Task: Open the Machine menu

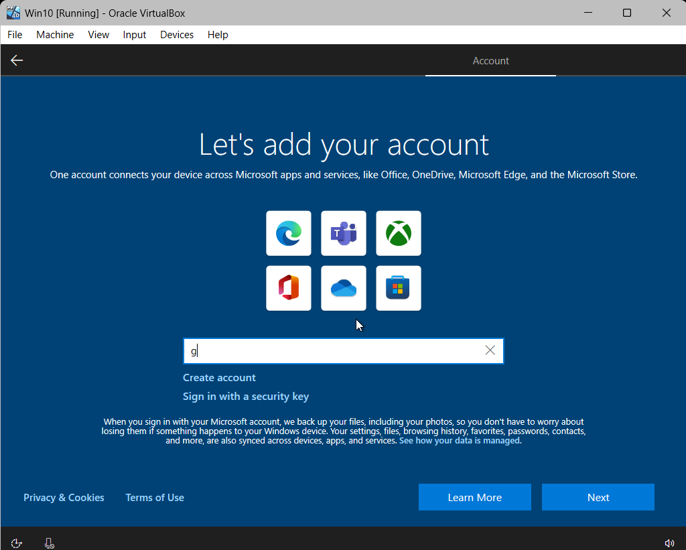Action: (55, 35)
